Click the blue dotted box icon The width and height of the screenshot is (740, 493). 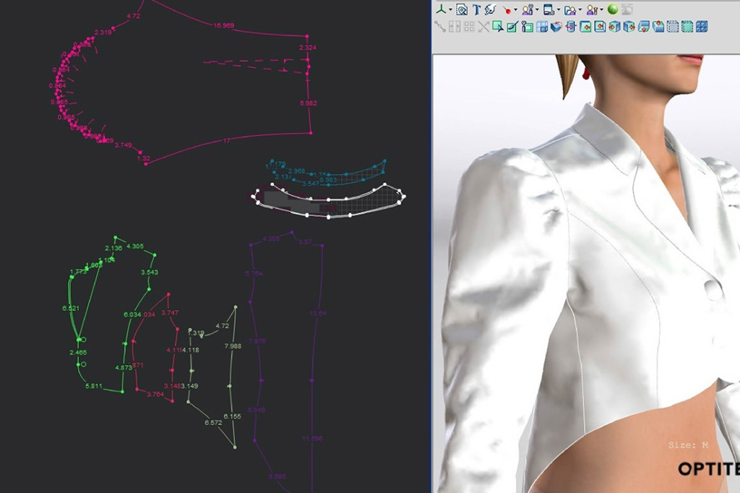point(673,27)
